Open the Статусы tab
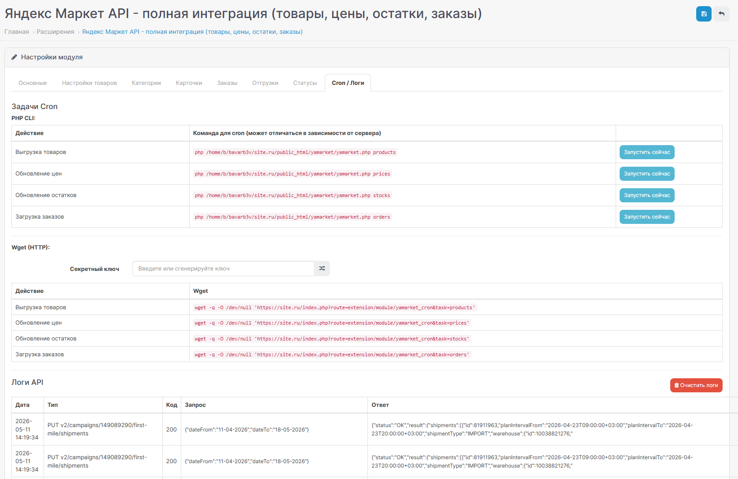Viewport: 738px width, 479px height. pyautogui.click(x=305, y=83)
